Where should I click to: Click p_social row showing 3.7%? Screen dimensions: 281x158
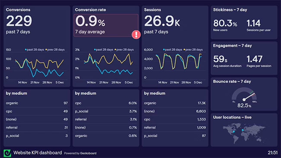[x=106, y=111]
